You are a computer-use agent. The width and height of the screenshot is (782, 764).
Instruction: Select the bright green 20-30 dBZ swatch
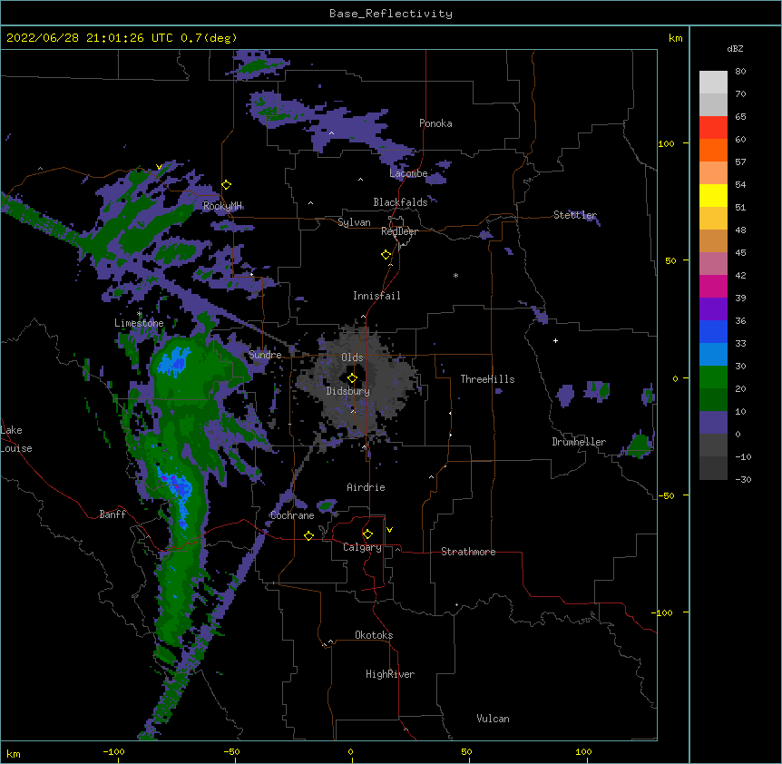713,377
